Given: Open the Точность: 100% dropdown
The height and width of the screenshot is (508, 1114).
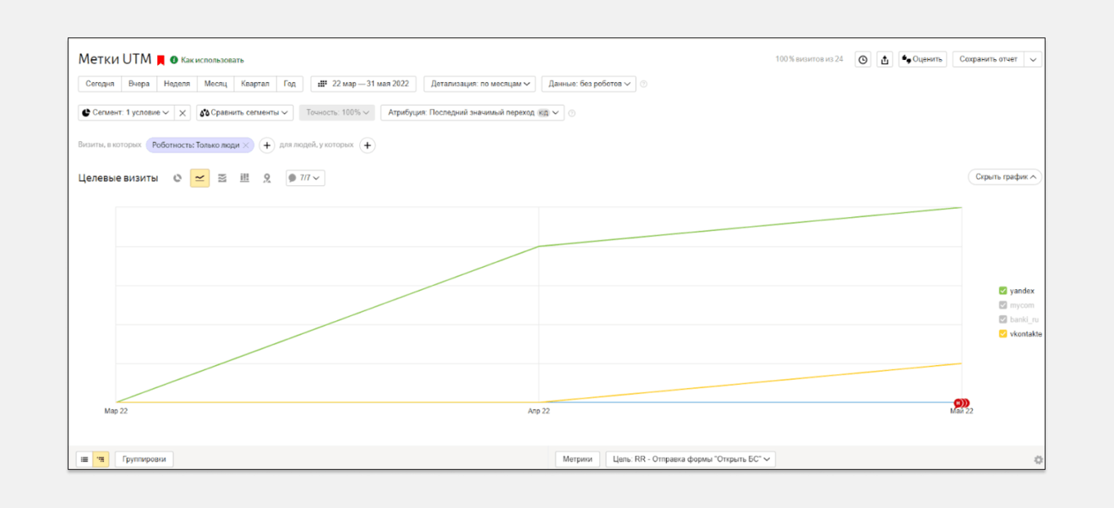Looking at the screenshot, I should pos(337,112).
